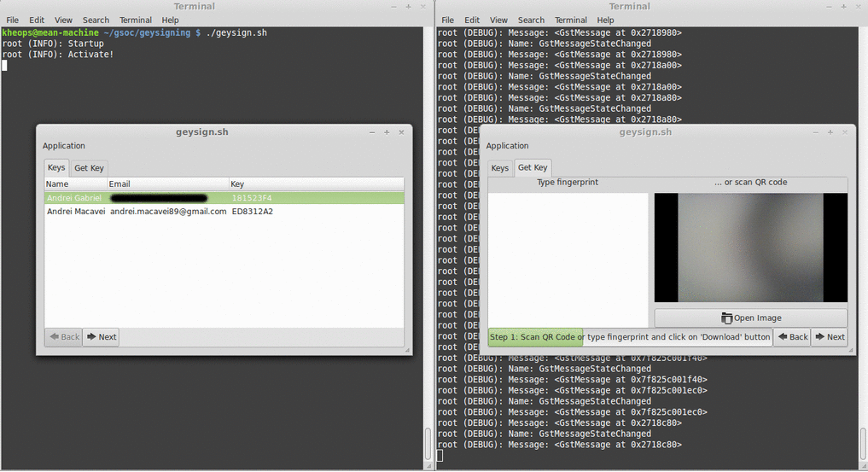Click back arrow icon in left geysign window
Image resolution: width=868 pixels, height=472 pixels.
click(55, 336)
